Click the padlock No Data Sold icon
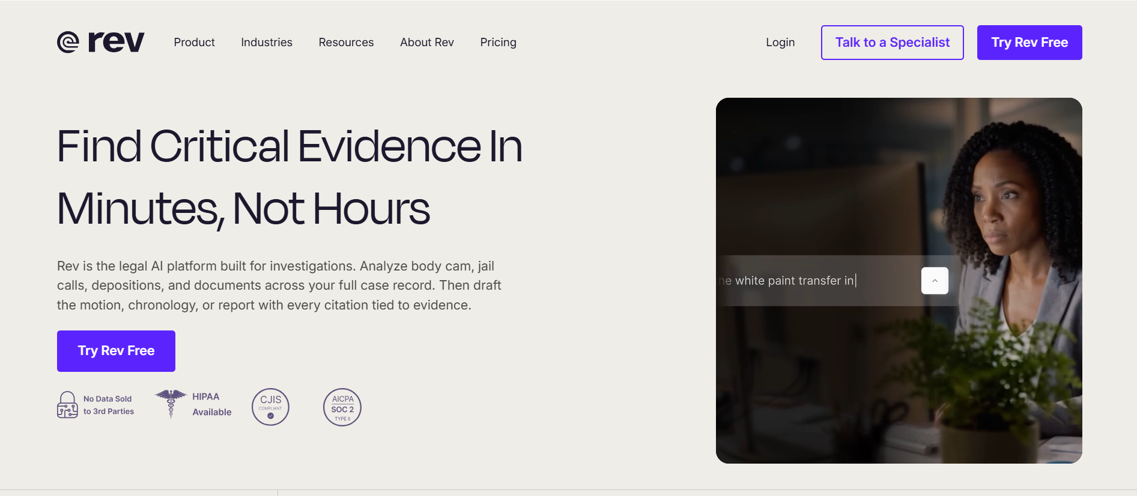Screen dimensions: 1137x496 67,405
